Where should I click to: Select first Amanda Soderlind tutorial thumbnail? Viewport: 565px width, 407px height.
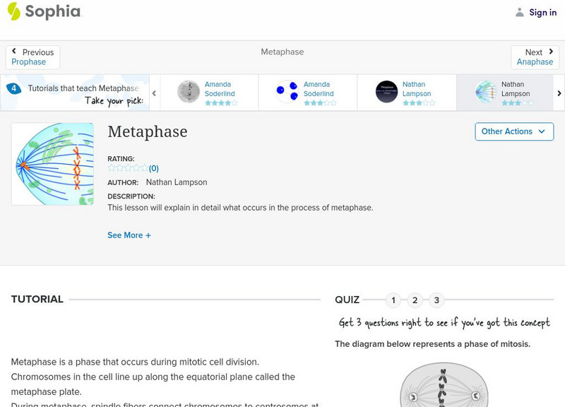click(189, 92)
